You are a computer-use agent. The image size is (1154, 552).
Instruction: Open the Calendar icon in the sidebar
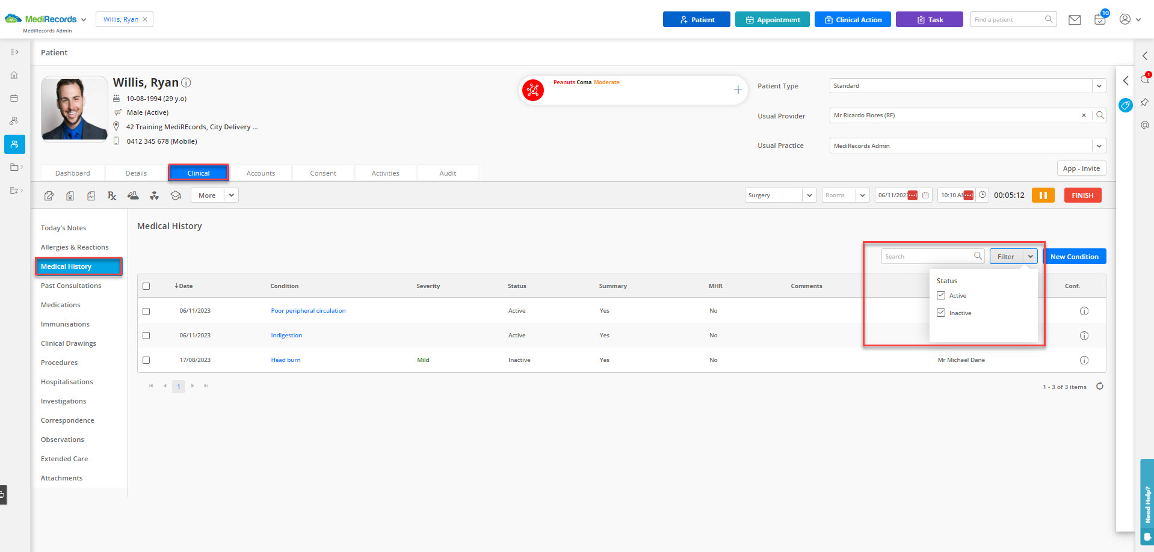14,98
